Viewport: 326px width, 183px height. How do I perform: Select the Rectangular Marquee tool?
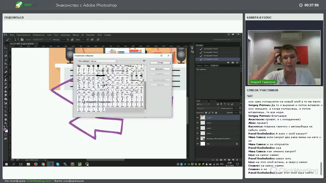click(5, 52)
